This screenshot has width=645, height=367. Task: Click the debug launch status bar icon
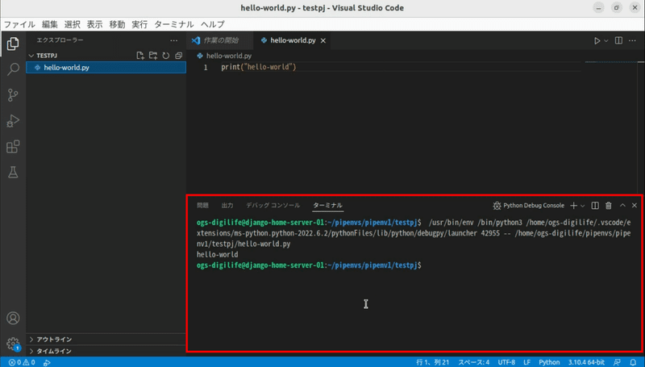coord(47,362)
